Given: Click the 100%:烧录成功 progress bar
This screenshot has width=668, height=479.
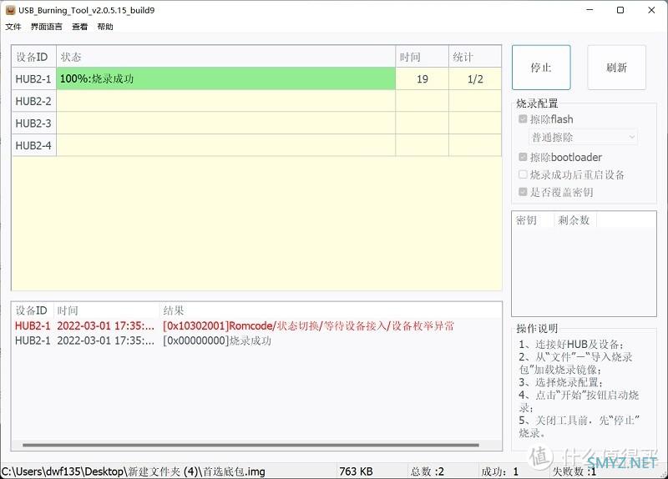Looking at the screenshot, I should point(225,78).
